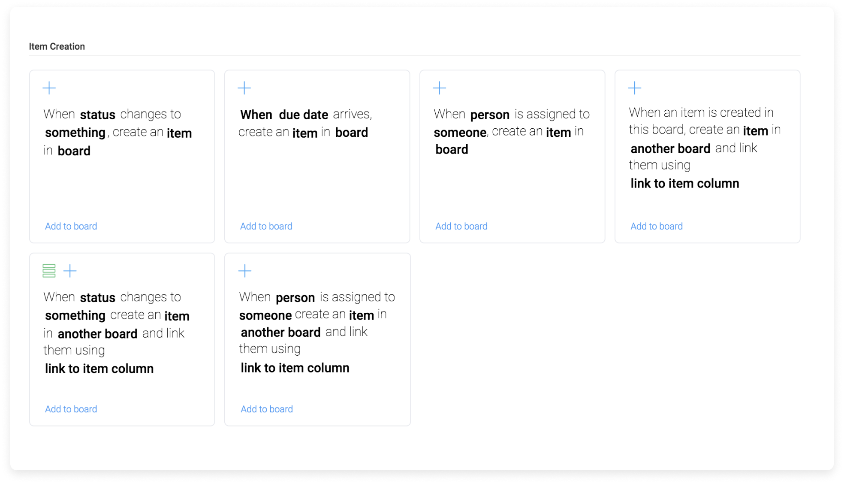The width and height of the screenshot is (844, 484).
Task: Set 'someone' in person recipe without linking
Action: point(460,132)
